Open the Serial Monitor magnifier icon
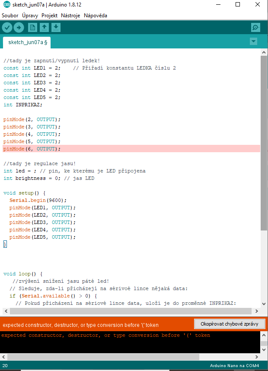This screenshot has width=268, height=371. point(255,28)
